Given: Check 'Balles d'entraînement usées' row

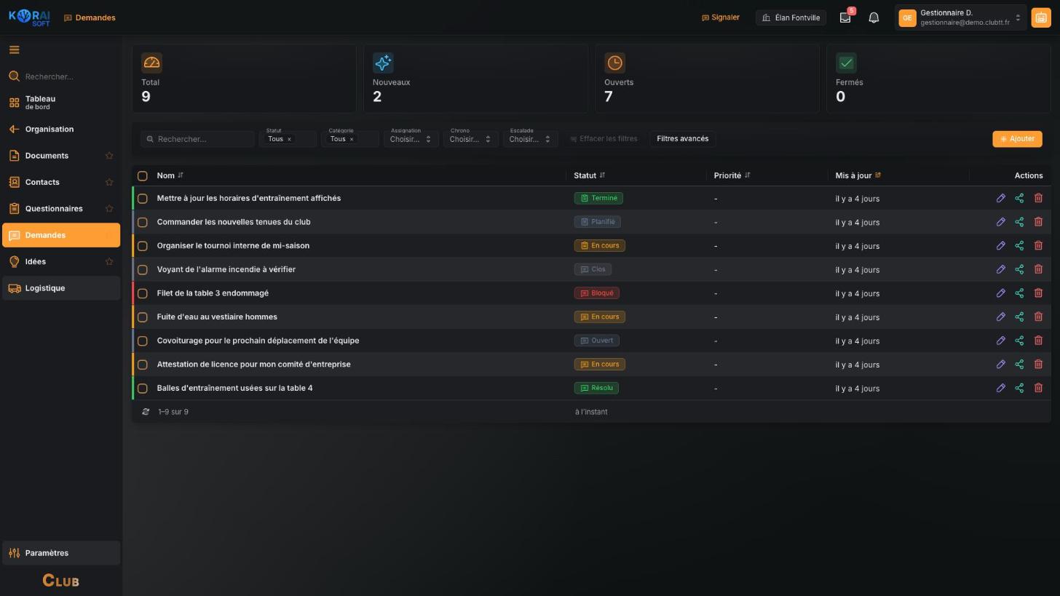Looking at the screenshot, I should point(143,389).
